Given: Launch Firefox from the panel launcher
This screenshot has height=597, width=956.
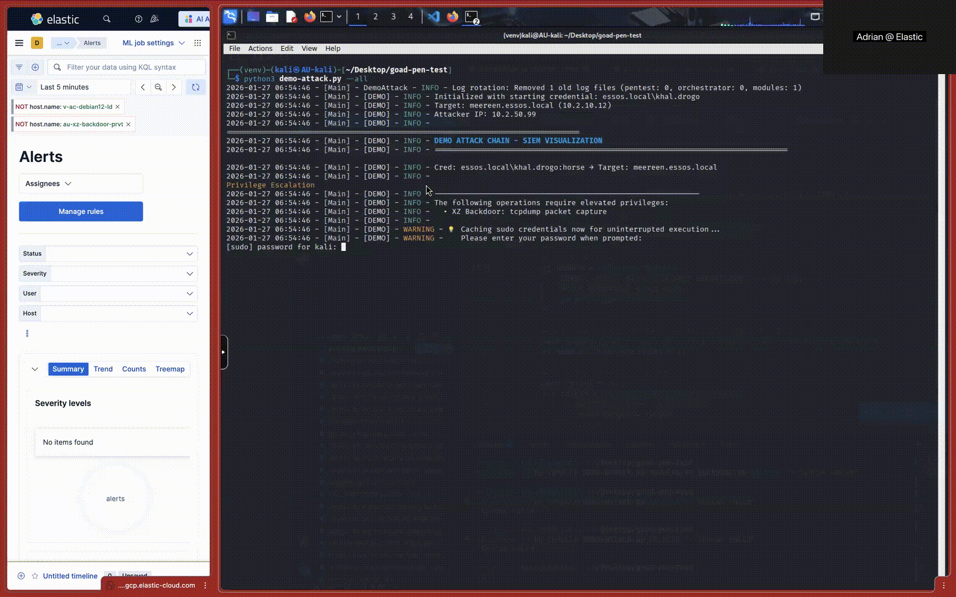Looking at the screenshot, I should pos(310,17).
